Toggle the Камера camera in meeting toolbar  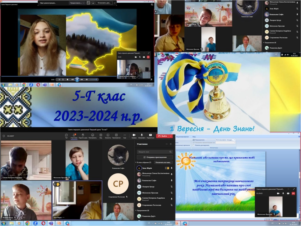(x=134, y=136)
